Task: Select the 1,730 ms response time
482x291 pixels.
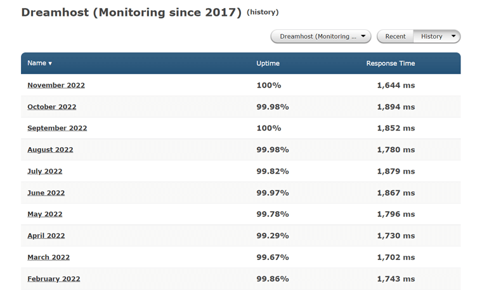Action: pos(396,236)
